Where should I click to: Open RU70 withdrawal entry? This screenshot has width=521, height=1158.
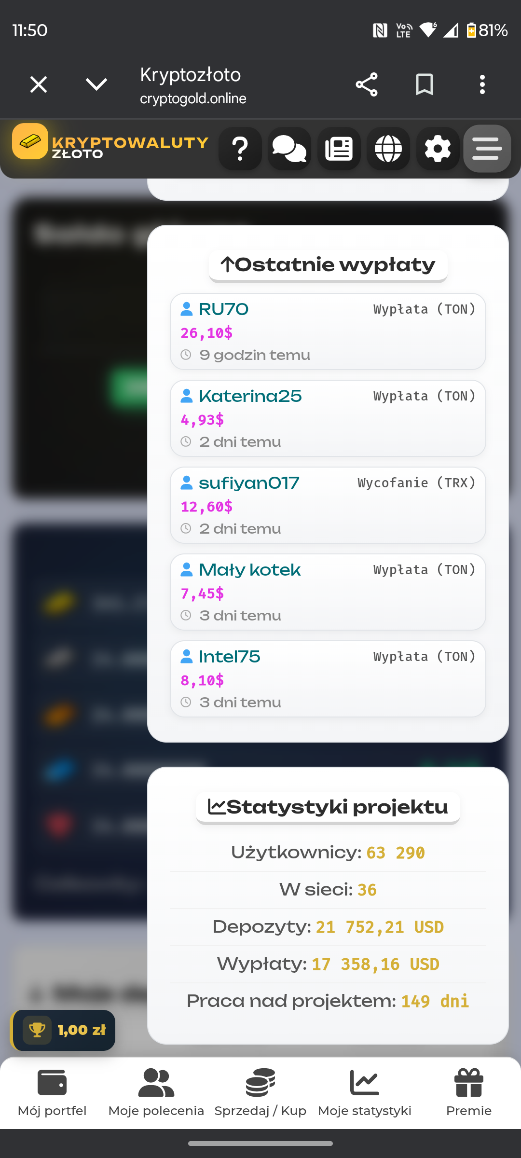328,331
